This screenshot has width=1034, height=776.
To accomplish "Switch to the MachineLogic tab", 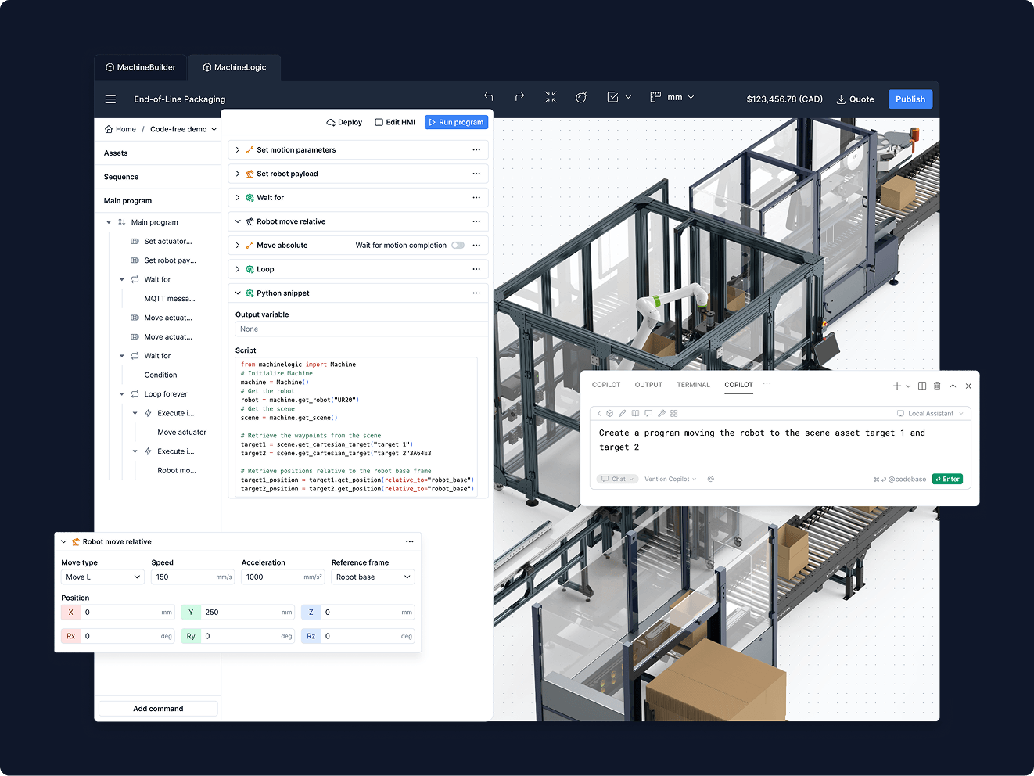I will pyautogui.click(x=235, y=67).
